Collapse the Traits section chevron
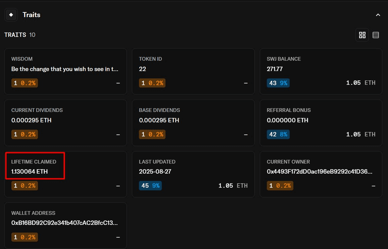Screen dimensions: 388x249 click(x=378, y=15)
